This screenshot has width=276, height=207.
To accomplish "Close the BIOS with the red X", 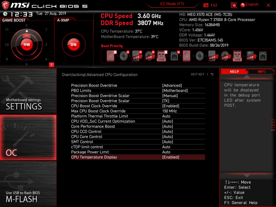I will [268, 5].
